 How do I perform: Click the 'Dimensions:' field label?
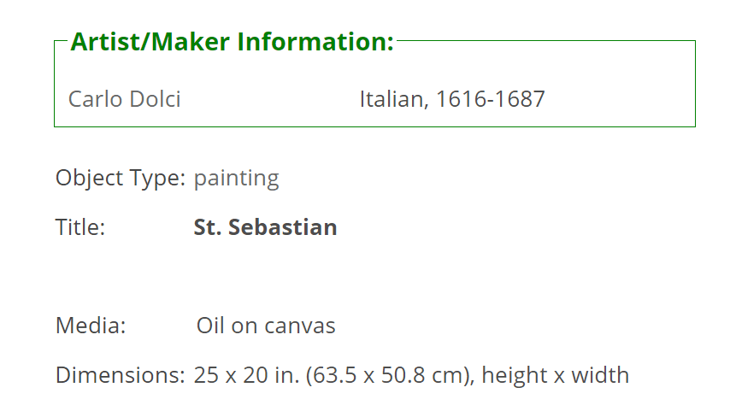coord(121,375)
